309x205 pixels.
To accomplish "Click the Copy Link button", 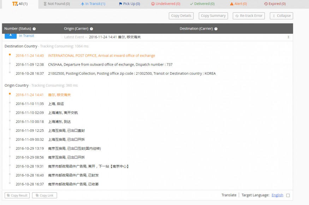I will tap(44, 195).
